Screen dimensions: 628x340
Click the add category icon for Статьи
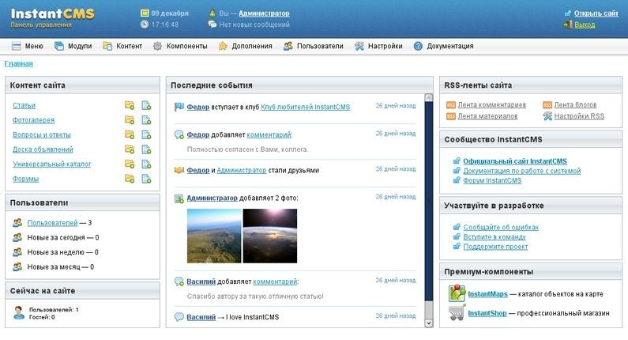130,105
